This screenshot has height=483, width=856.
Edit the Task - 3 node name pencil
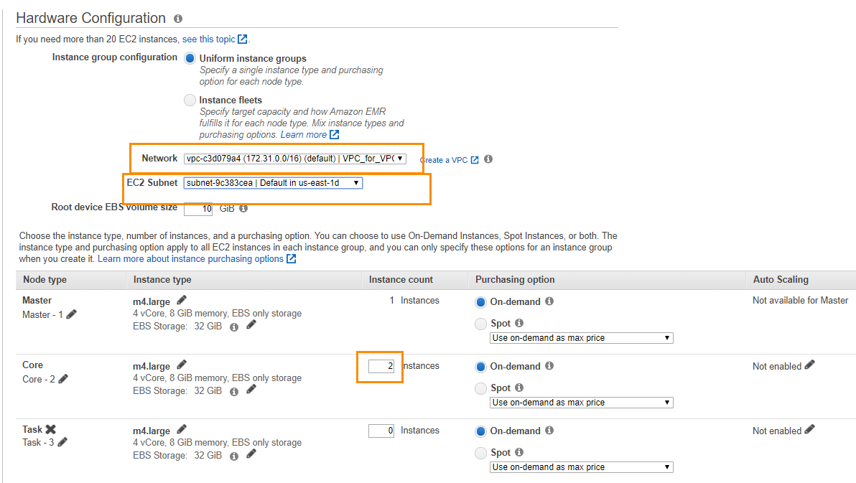pos(62,442)
